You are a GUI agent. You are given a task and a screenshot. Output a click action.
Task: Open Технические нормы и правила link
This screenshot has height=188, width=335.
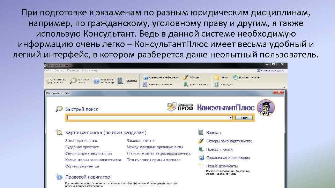click(154, 160)
